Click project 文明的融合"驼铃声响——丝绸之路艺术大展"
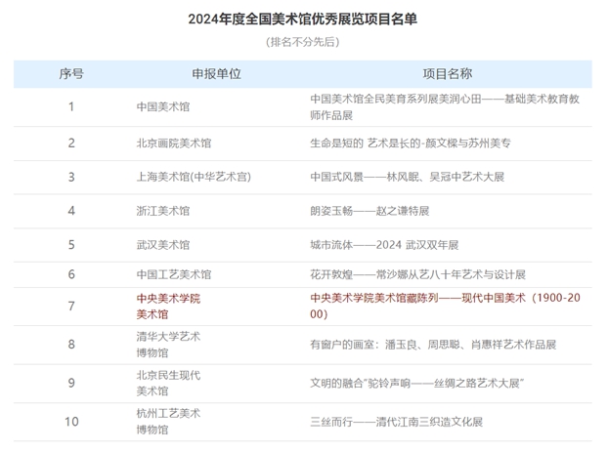The image size is (608, 451). tap(416, 384)
